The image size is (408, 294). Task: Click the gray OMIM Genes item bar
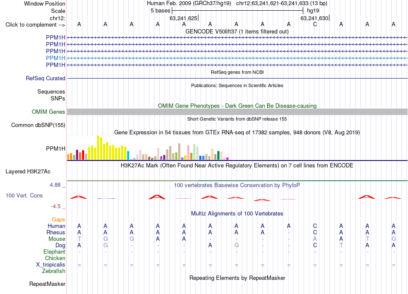(x=237, y=112)
